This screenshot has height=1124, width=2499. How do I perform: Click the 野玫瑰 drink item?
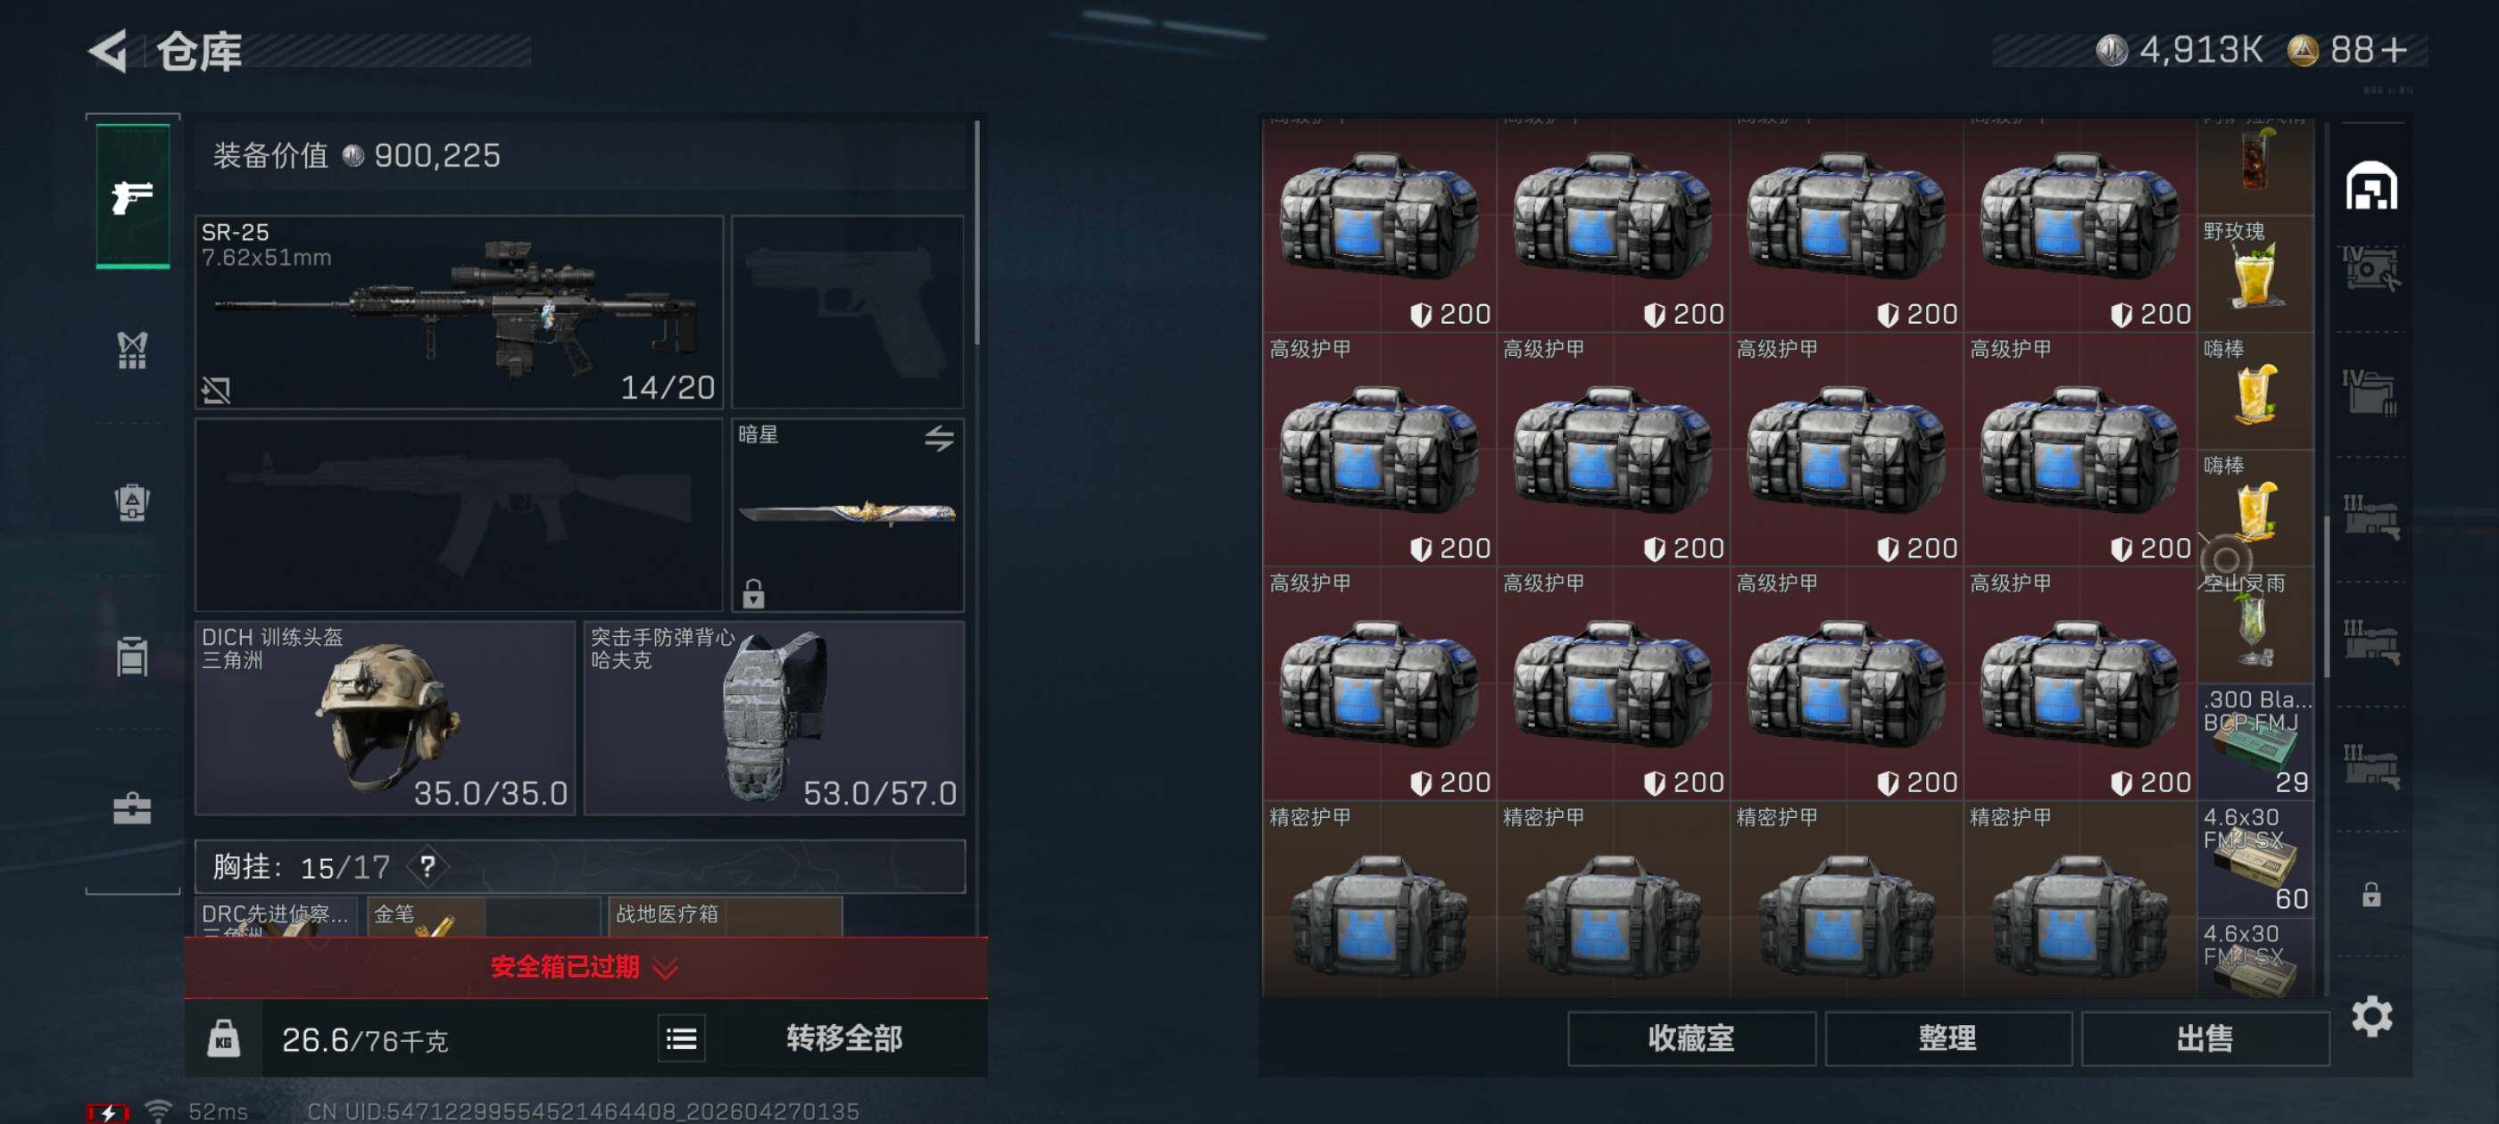[x=2254, y=274]
